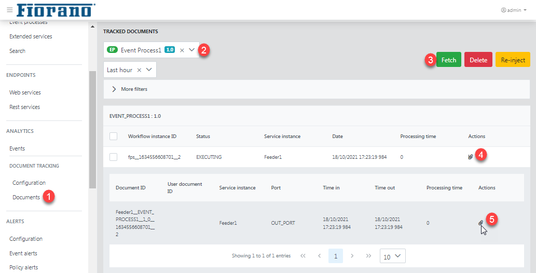
Task: Open the page-size dropdown showing 10
Action: [x=392, y=256]
